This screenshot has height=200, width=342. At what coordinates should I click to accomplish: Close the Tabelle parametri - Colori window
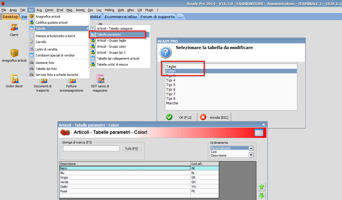click(264, 125)
